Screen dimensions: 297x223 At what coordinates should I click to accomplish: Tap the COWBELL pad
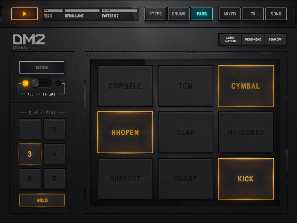click(x=125, y=86)
